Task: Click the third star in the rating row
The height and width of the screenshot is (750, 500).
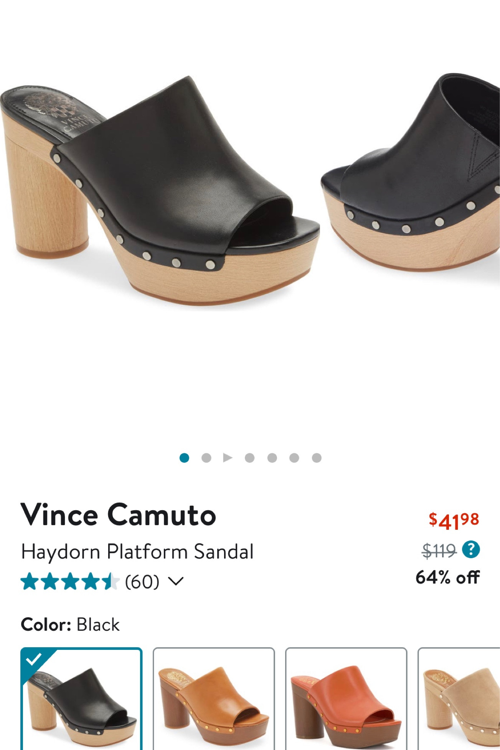Action: [71, 582]
